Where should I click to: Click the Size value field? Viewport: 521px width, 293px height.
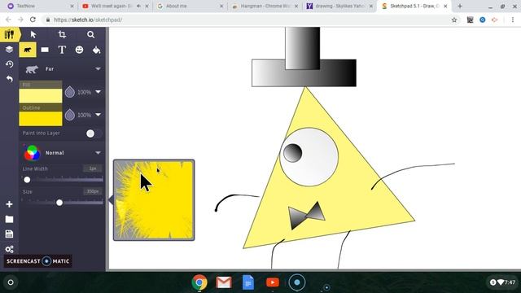(93, 192)
